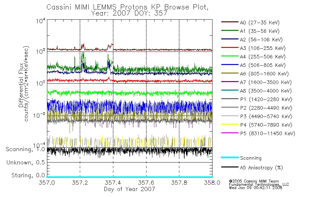Click the x-axis tick label 357.2

[x=80, y=183]
